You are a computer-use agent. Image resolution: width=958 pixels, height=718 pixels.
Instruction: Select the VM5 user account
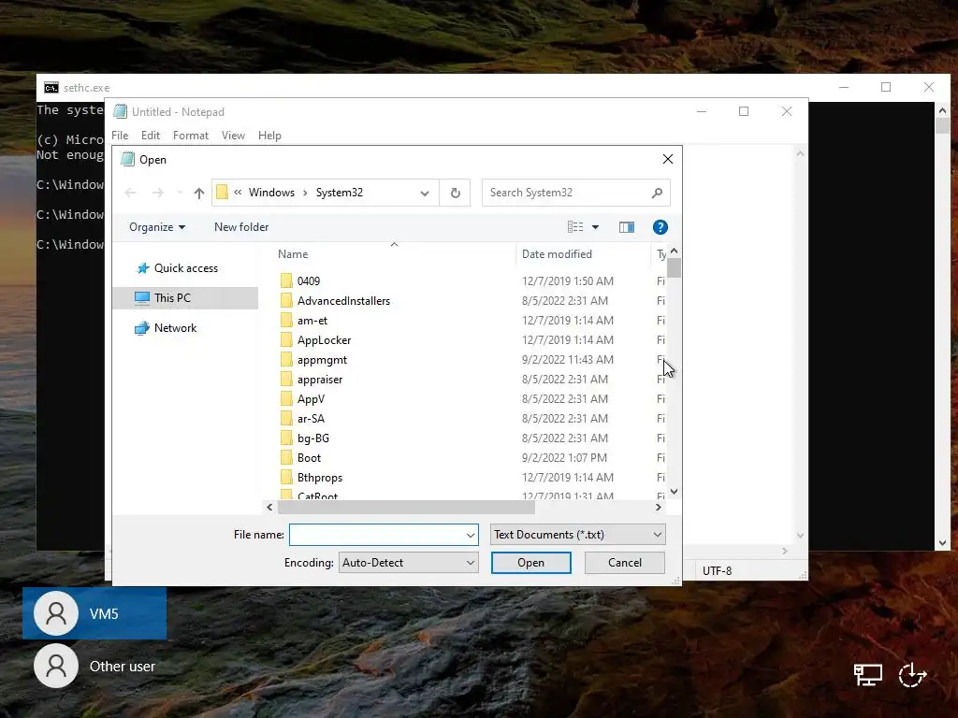(x=94, y=613)
